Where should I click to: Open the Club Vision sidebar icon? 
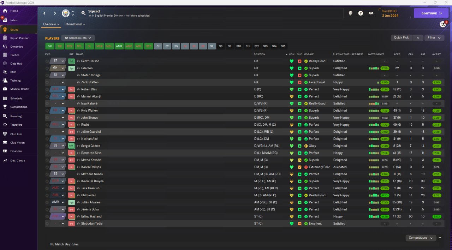point(5,143)
